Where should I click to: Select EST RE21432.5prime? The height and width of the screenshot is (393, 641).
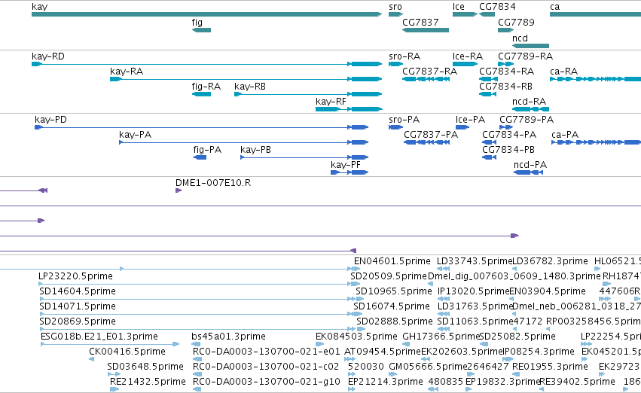(114, 389)
